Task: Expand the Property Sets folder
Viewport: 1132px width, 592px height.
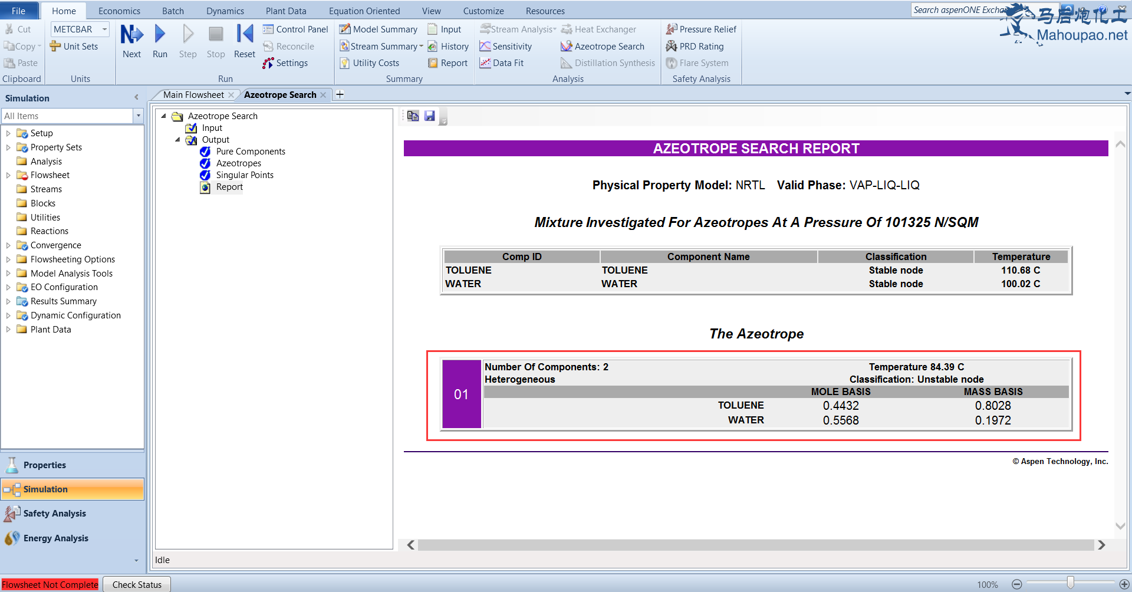Action: [8, 147]
